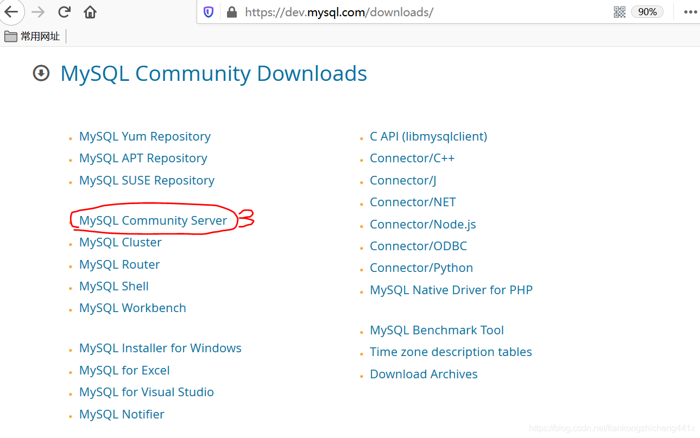
Task: Open the MySQL Community Downloads heading link
Action: 214,74
